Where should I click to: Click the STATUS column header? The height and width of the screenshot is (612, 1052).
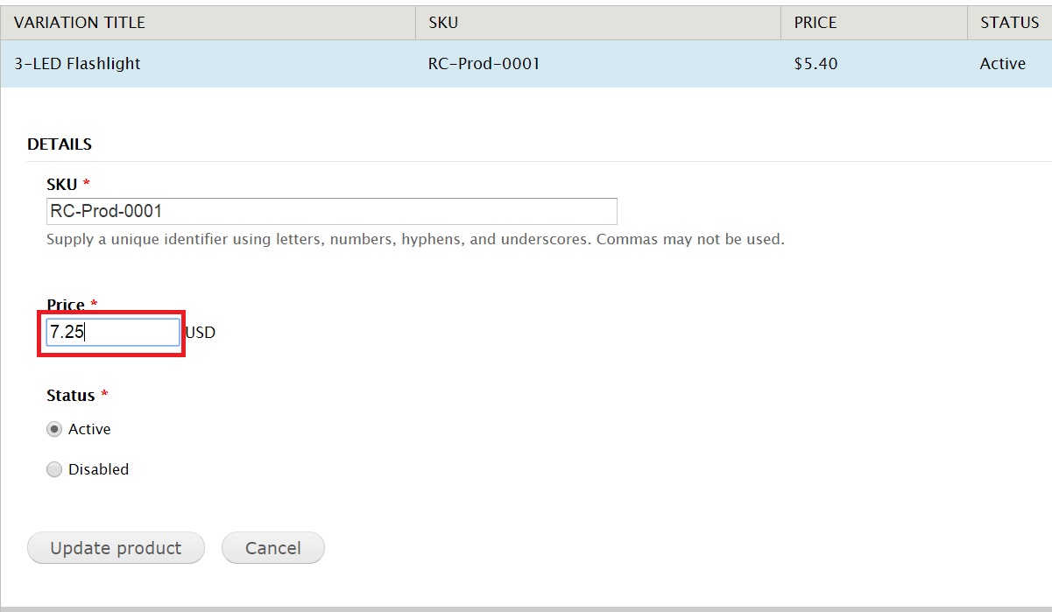(1007, 23)
